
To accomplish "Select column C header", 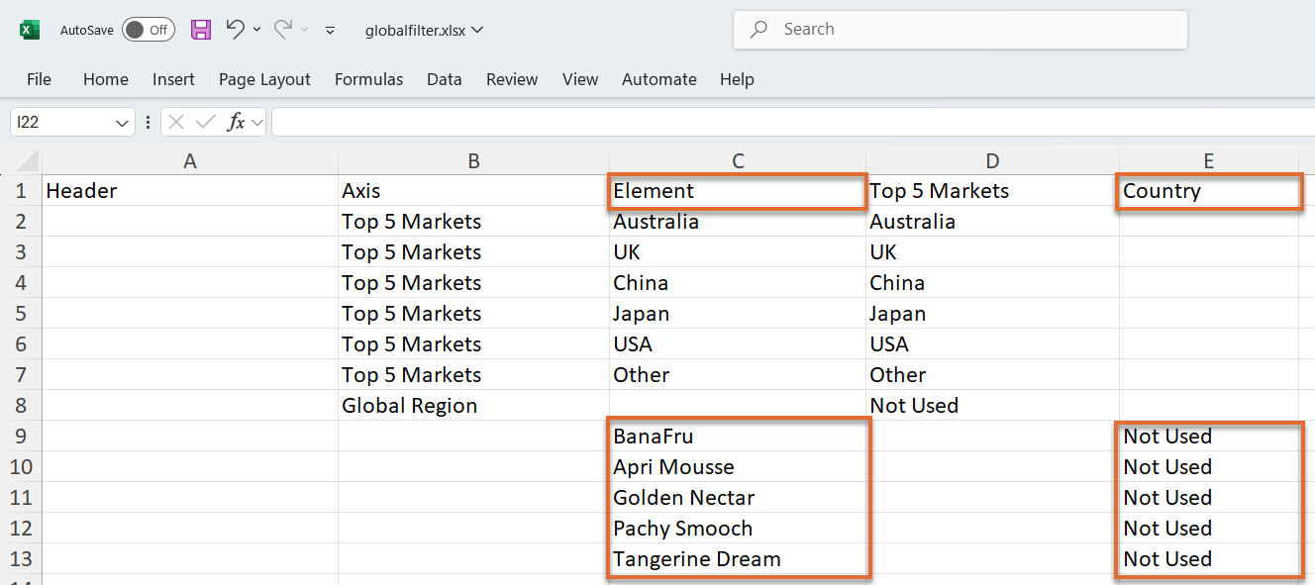I will [x=738, y=161].
